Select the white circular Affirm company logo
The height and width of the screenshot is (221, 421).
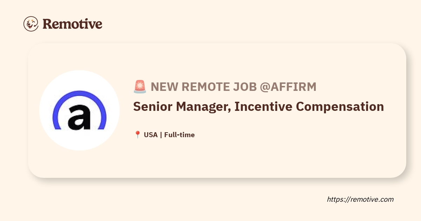coord(79,110)
